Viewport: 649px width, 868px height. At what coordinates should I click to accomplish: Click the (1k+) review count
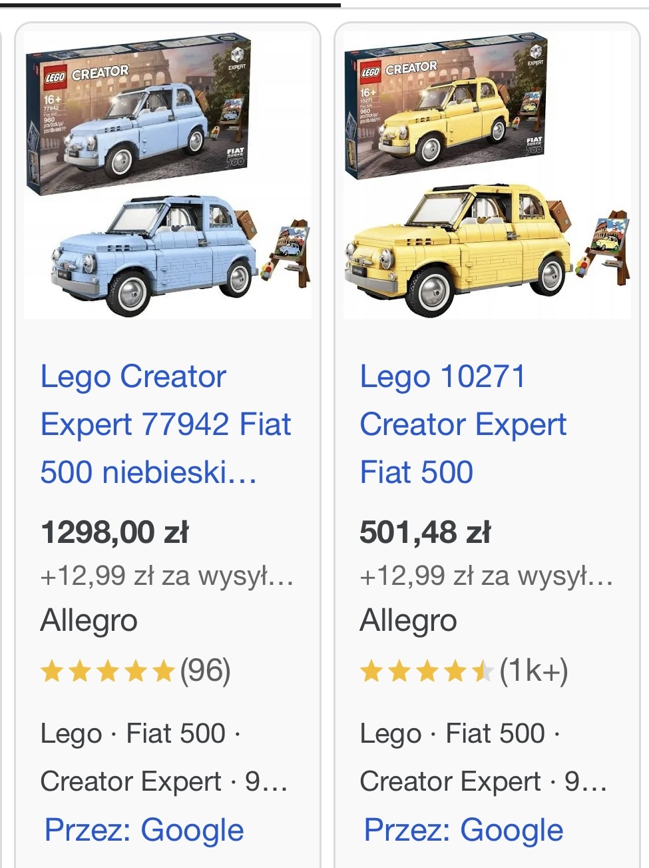tap(534, 671)
